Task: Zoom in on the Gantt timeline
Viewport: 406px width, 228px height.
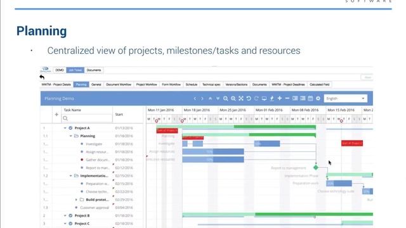Action: click(233, 99)
